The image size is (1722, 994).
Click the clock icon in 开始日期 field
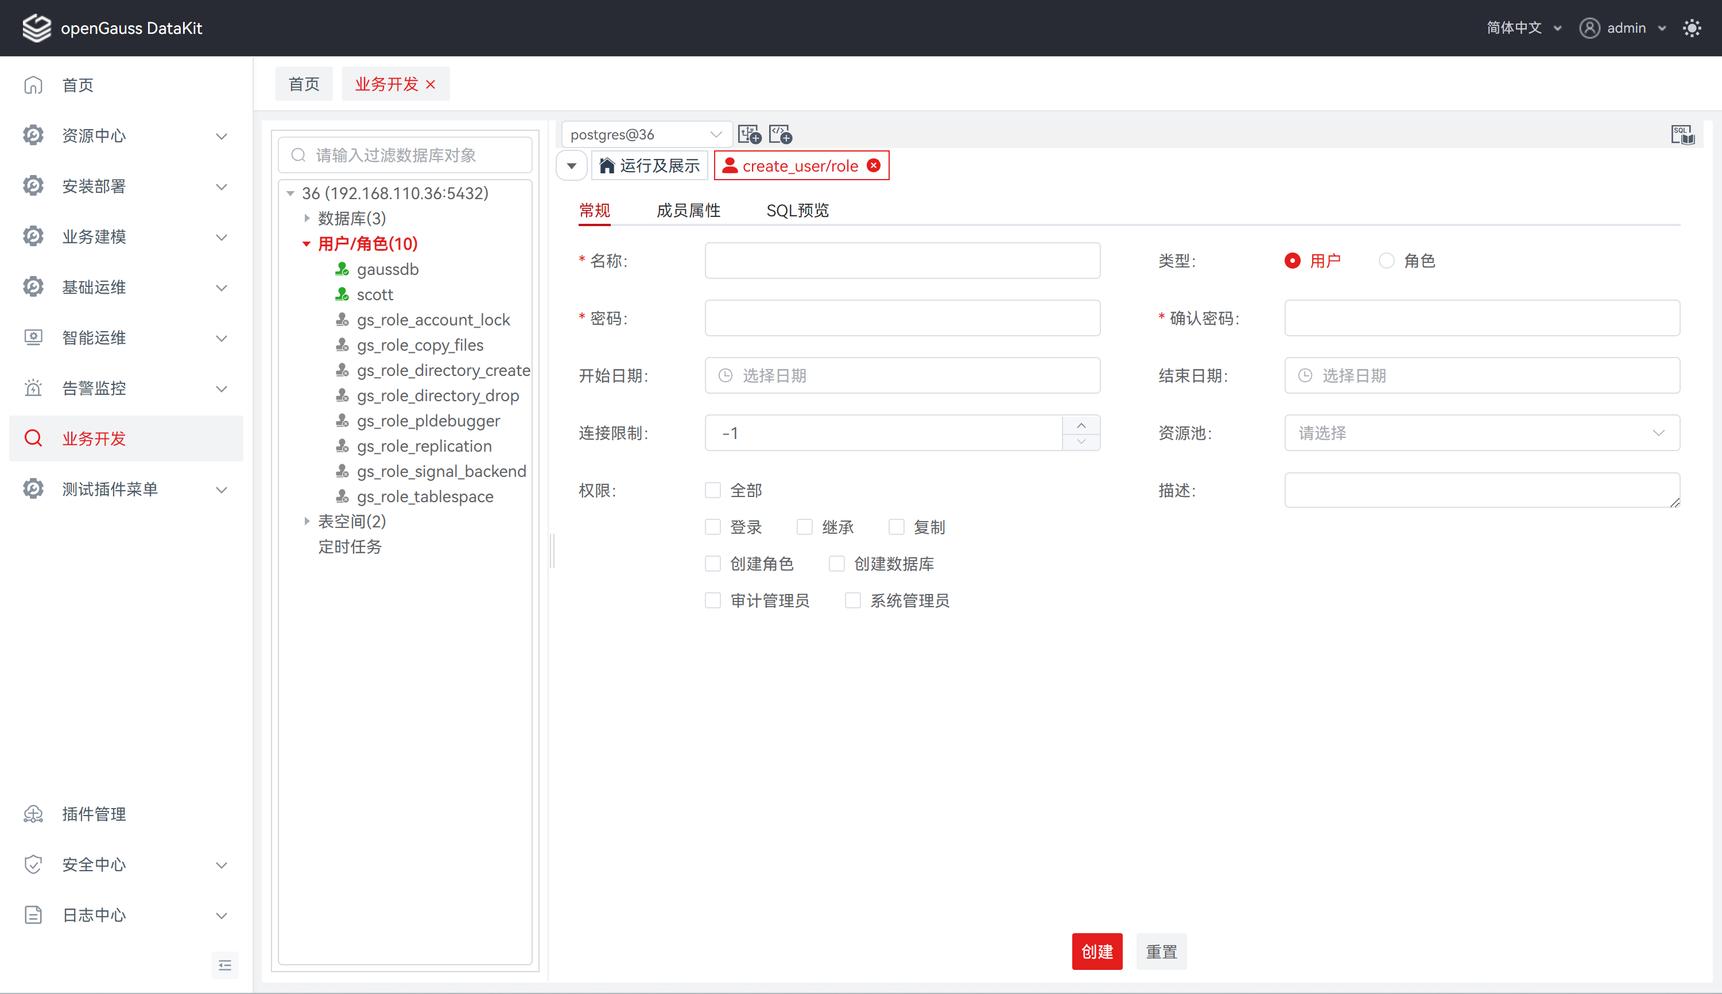coord(725,375)
